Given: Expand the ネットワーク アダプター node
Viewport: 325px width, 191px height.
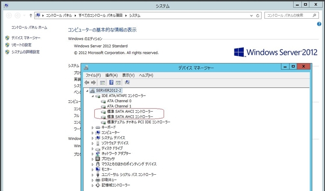Looking at the screenshot, I should point(93,154).
